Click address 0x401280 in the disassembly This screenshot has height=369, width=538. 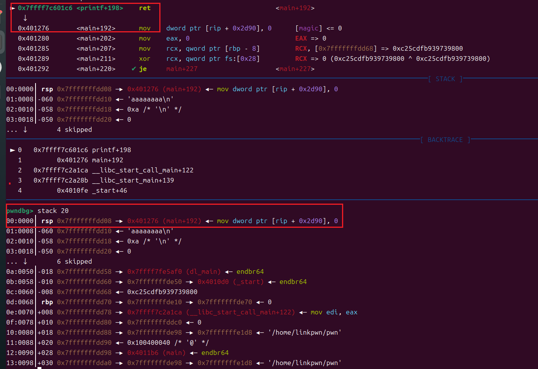(x=34, y=38)
